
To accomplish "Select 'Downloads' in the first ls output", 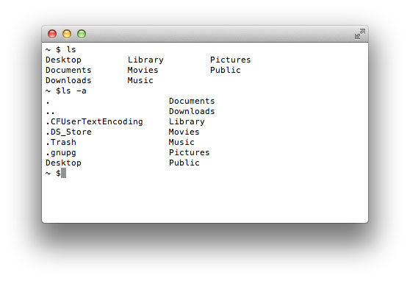I will [x=68, y=80].
